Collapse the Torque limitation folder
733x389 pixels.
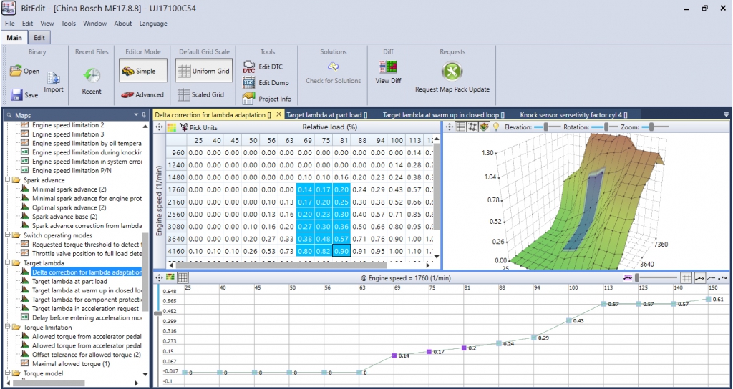[x=7, y=327]
